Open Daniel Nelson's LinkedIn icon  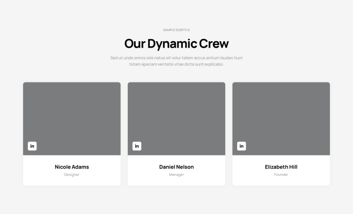tap(137, 146)
